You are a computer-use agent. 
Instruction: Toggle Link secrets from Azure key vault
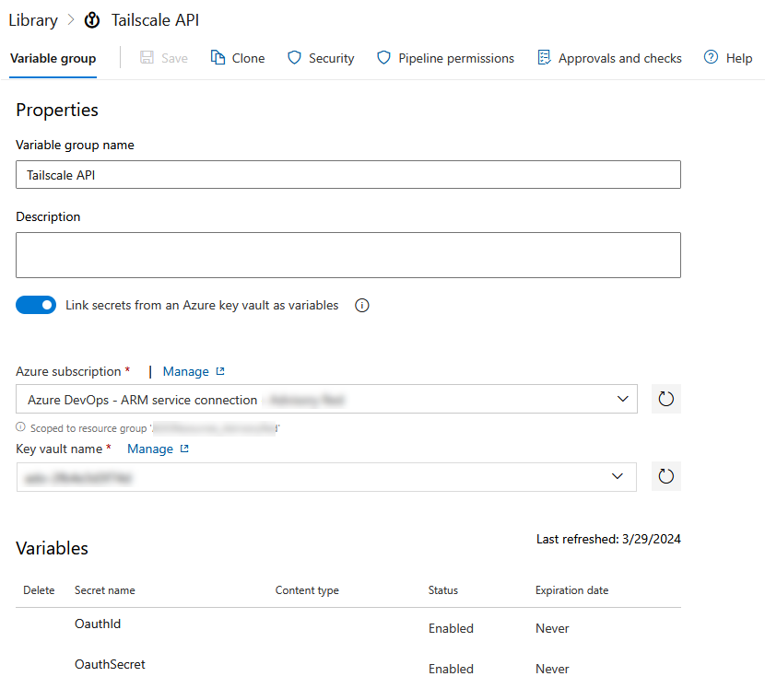pos(36,305)
